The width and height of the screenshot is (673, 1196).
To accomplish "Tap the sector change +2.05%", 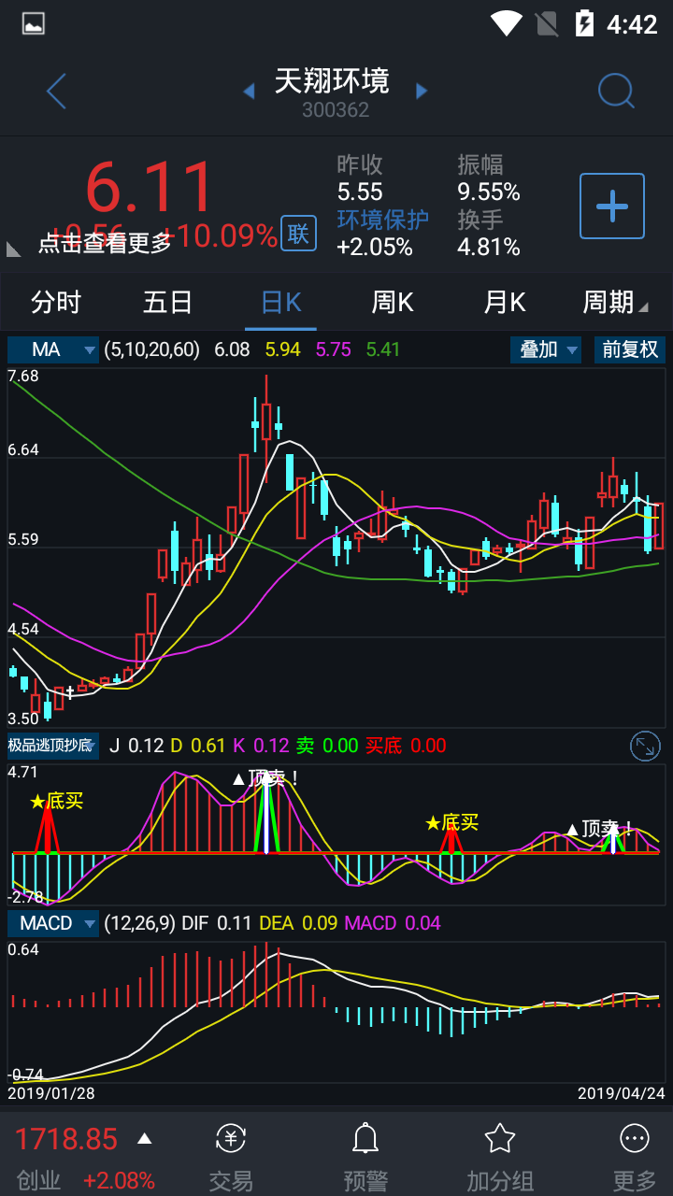I will point(375,247).
